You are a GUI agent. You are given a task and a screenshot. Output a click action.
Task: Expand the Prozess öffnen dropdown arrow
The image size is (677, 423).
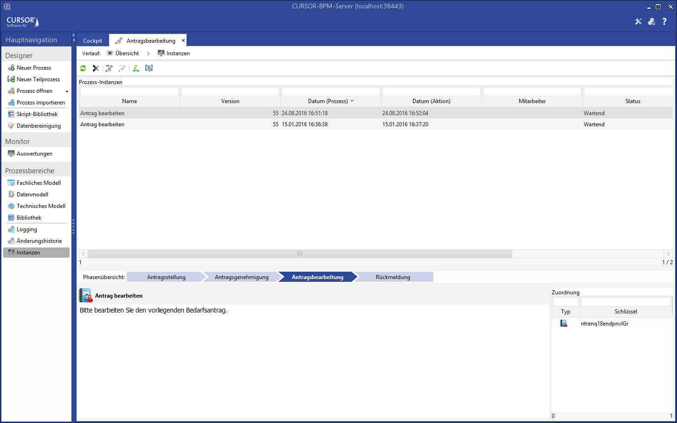(67, 91)
